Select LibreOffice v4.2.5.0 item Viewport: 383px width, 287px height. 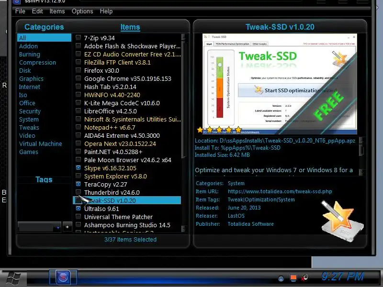click(111, 111)
